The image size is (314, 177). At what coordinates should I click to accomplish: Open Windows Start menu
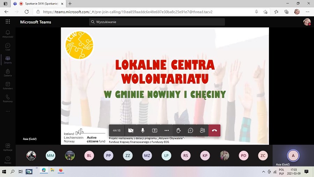pos(4,171)
